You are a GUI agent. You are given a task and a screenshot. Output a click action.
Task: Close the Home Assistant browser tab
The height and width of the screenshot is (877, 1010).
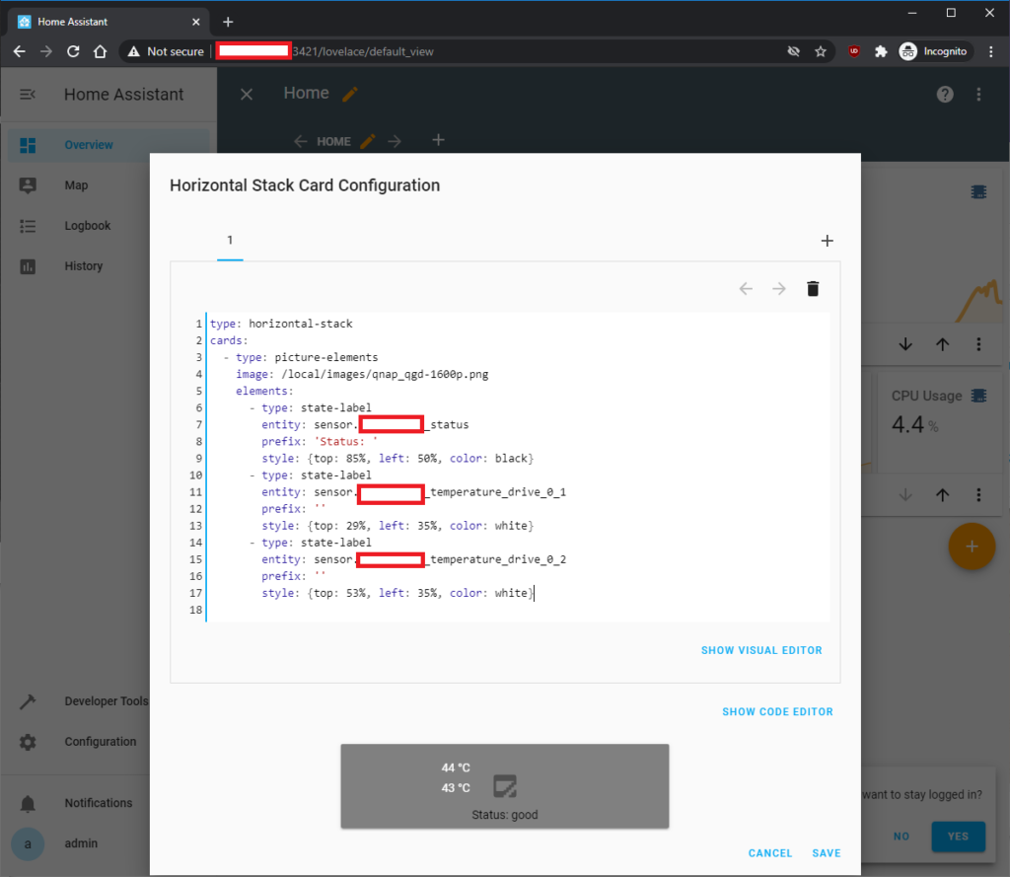[x=196, y=22]
